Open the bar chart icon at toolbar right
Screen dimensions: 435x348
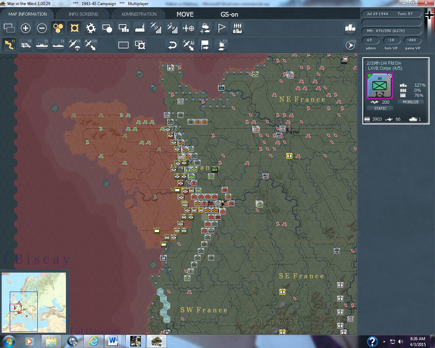350,28
